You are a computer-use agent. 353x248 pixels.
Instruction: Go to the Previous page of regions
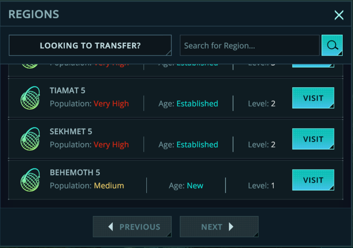click(132, 227)
